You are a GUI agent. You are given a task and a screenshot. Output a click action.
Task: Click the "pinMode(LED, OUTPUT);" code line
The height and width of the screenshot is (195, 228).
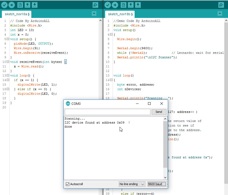click(x=33, y=44)
